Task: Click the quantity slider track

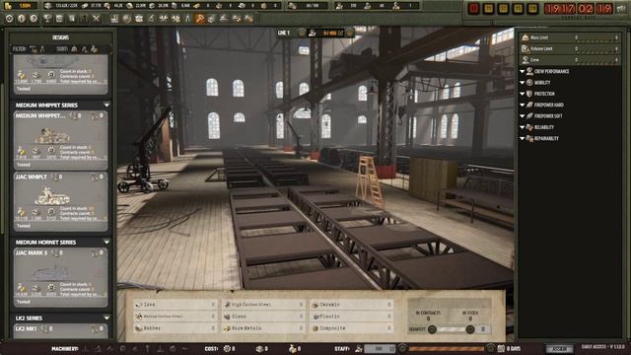Action: pyautogui.click(x=451, y=329)
